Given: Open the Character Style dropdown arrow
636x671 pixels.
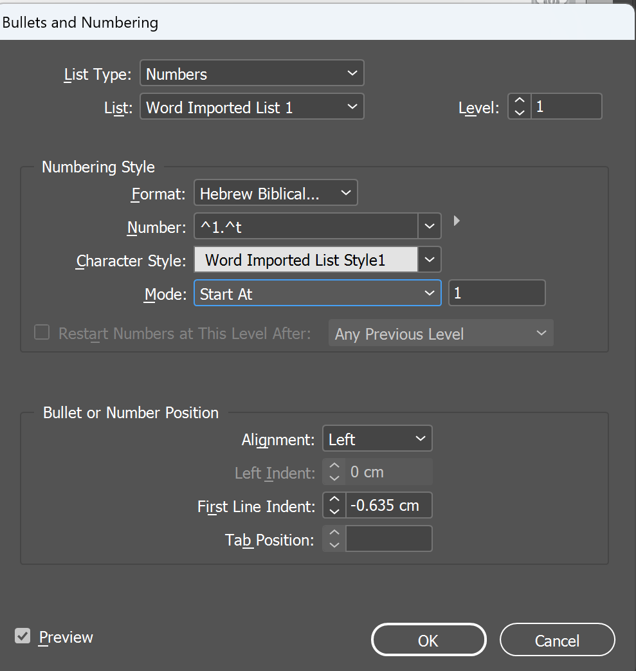Looking at the screenshot, I should tap(430, 260).
